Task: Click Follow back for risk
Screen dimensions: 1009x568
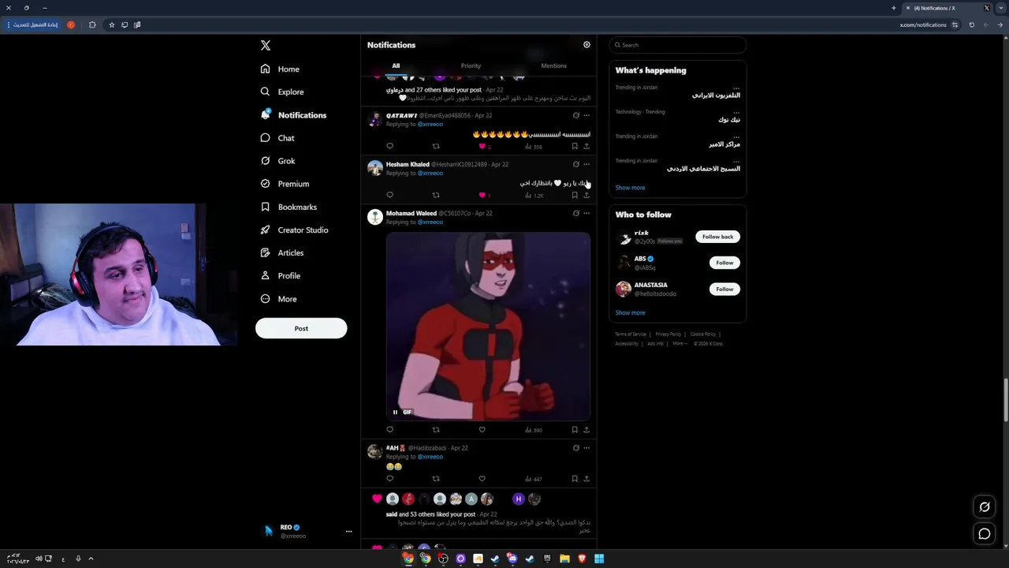Action: point(717,237)
